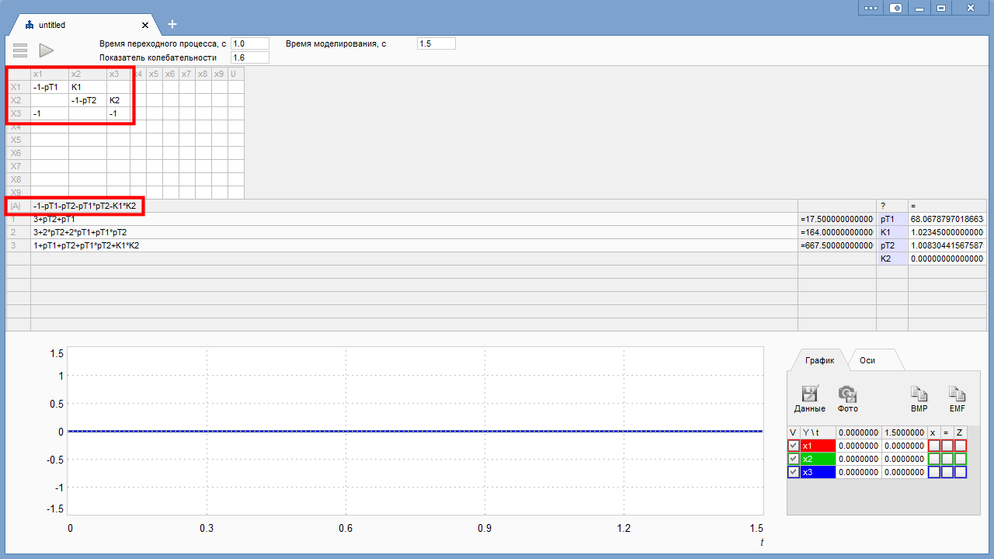This screenshot has width=994, height=559.
Task: Select the K1 variable cell in solutions list
Action: tap(892, 232)
